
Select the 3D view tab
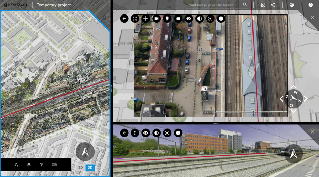tap(90, 168)
